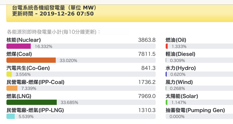
Task: Click the cyan IPP-LNG bar segment
Action: coord(11,116)
